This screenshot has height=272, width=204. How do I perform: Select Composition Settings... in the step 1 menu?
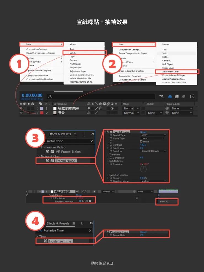point(37,49)
